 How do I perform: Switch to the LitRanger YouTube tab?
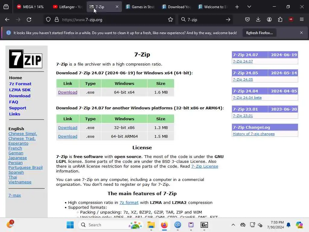click(67, 7)
